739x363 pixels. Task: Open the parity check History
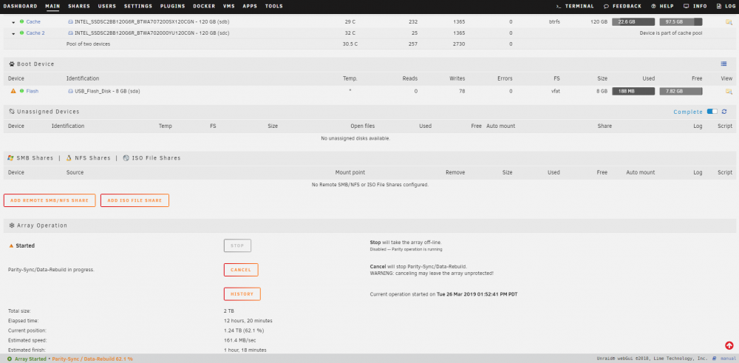coord(242,294)
